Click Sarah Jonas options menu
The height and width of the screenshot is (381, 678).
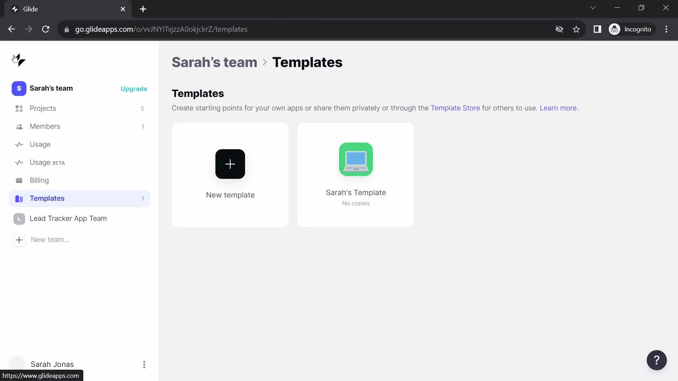tap(144, 364)
